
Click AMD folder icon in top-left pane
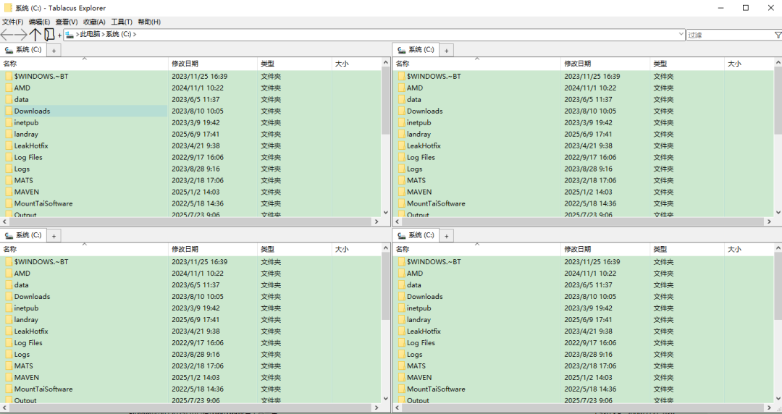(9, 88)
